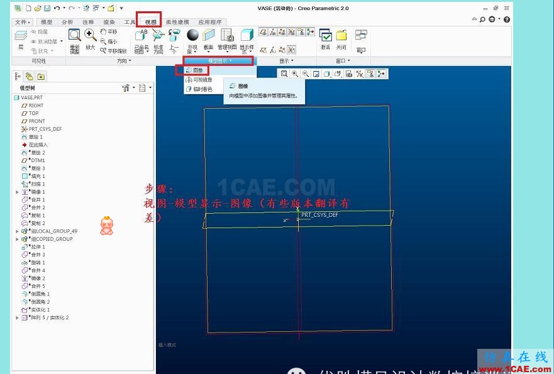Click the 重新调整 refit icon in ribbon

(x=74, y=40)
